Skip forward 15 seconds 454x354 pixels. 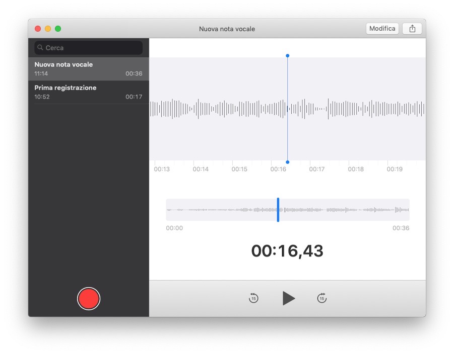(322, 298)
